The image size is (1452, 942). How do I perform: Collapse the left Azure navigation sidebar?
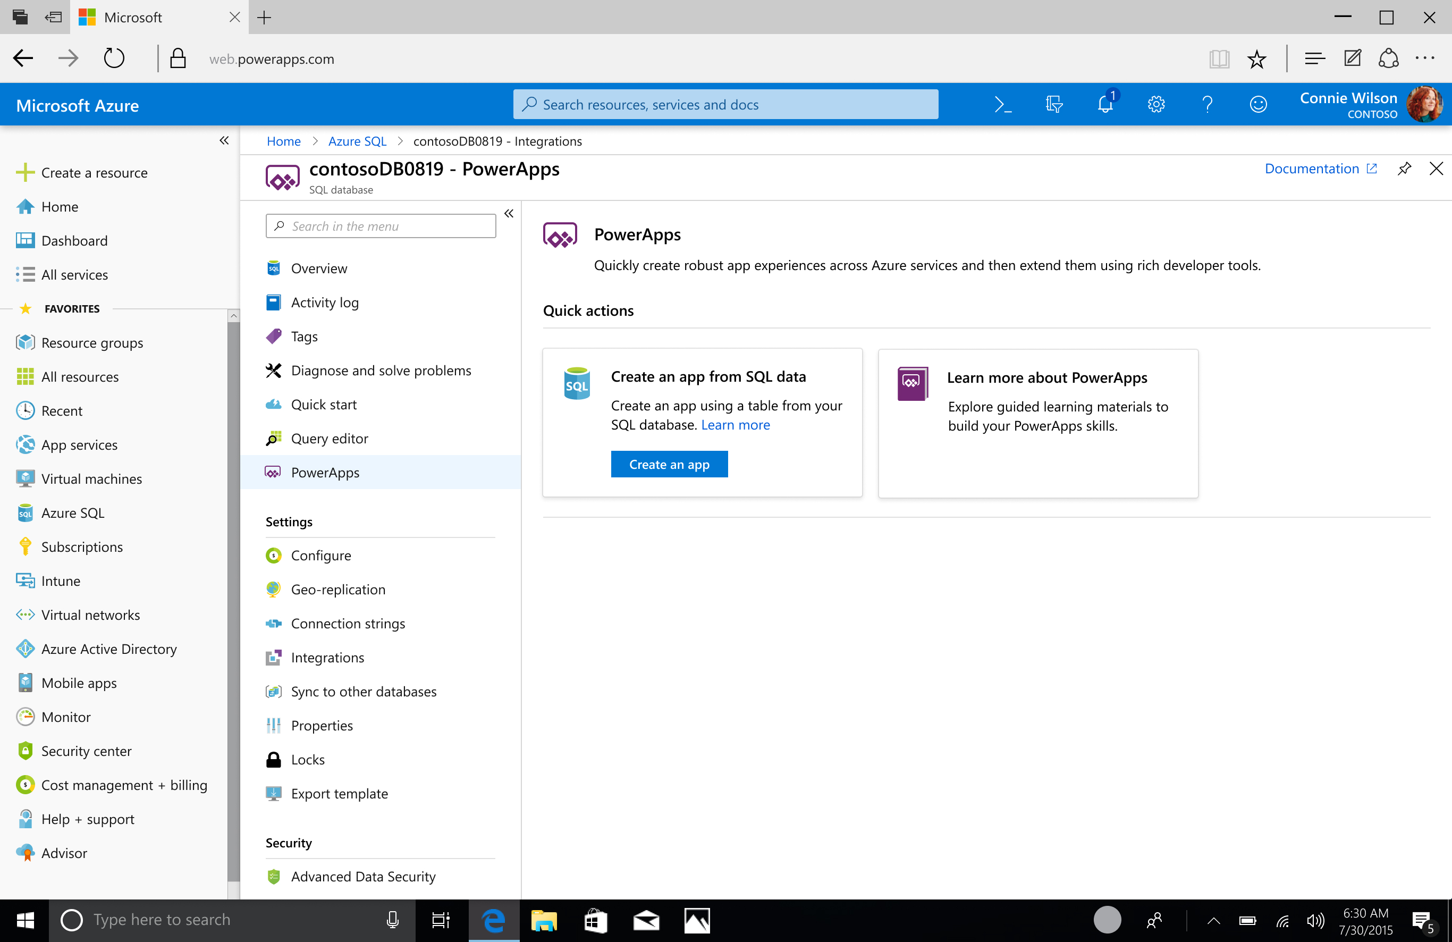coord(224,141)
